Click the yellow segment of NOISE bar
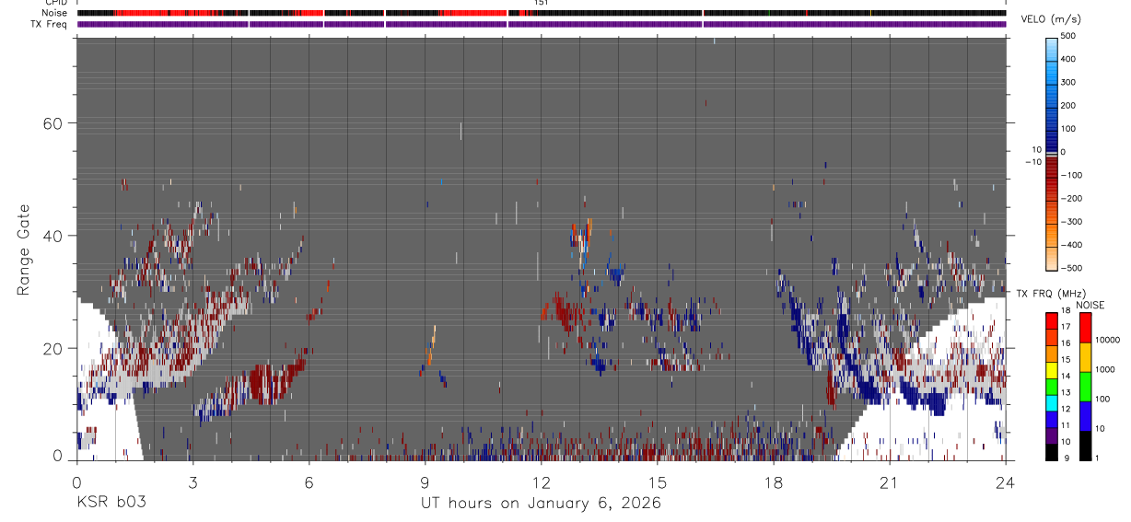This screenshot has height=522, width=1131. point(1086,357)
